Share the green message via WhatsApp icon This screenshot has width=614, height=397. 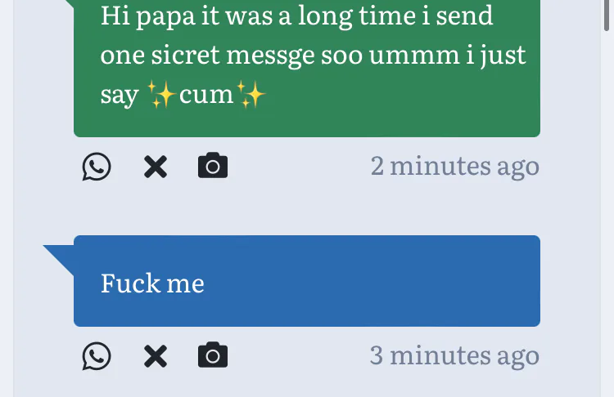coord(97,167)
